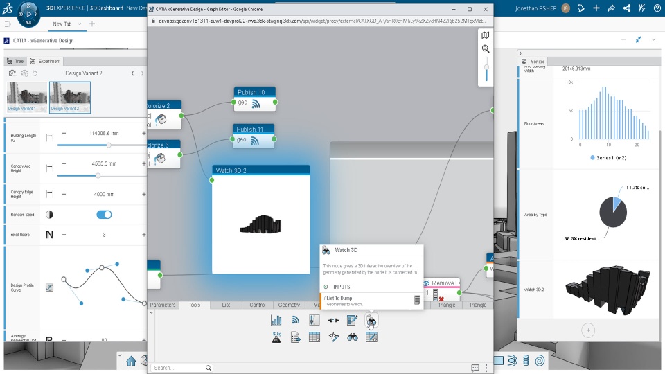The width and height of the screenshot is (665, 374).
Task: Click the top bar Add plus icon
Action: pos(596,8)
